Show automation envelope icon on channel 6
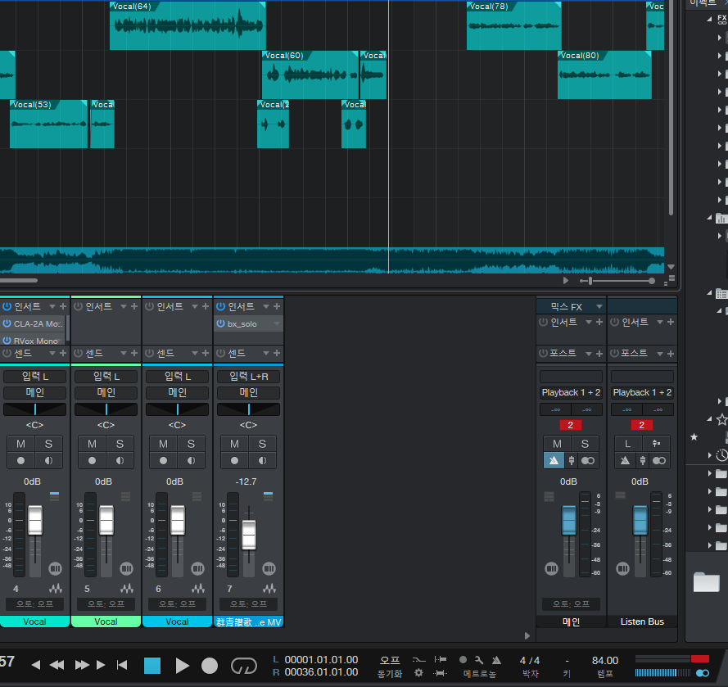 click(198, 589)
